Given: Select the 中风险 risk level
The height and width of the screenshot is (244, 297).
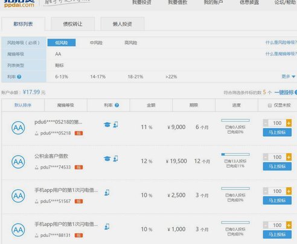Looking at the screenshot, I should (x=96, y=43).
